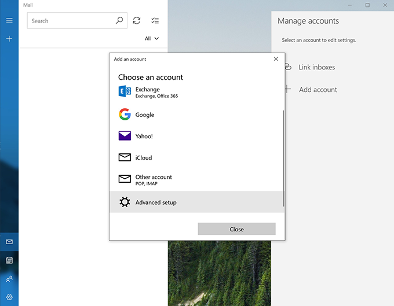Click the iCloud envelope icon
Viewport: 394px width, 306px height.
tap(125, 157)
